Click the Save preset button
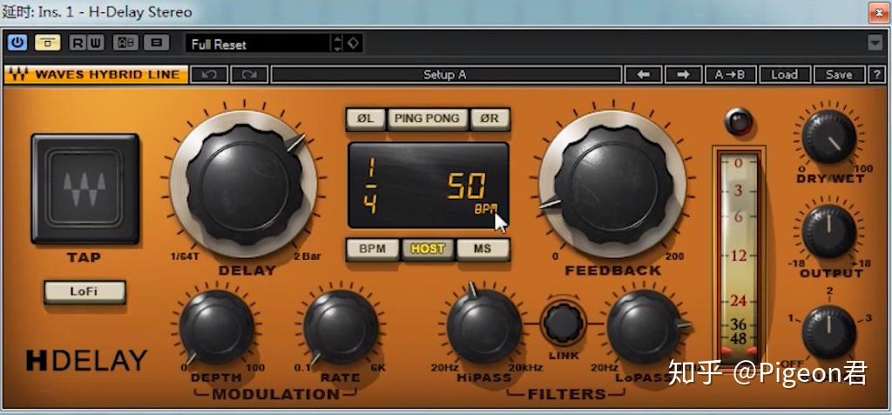 839,74
